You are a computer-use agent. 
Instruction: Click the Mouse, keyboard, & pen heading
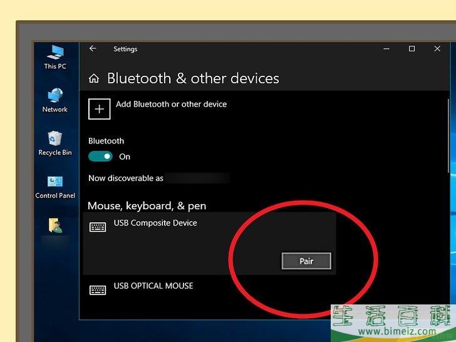147,206
